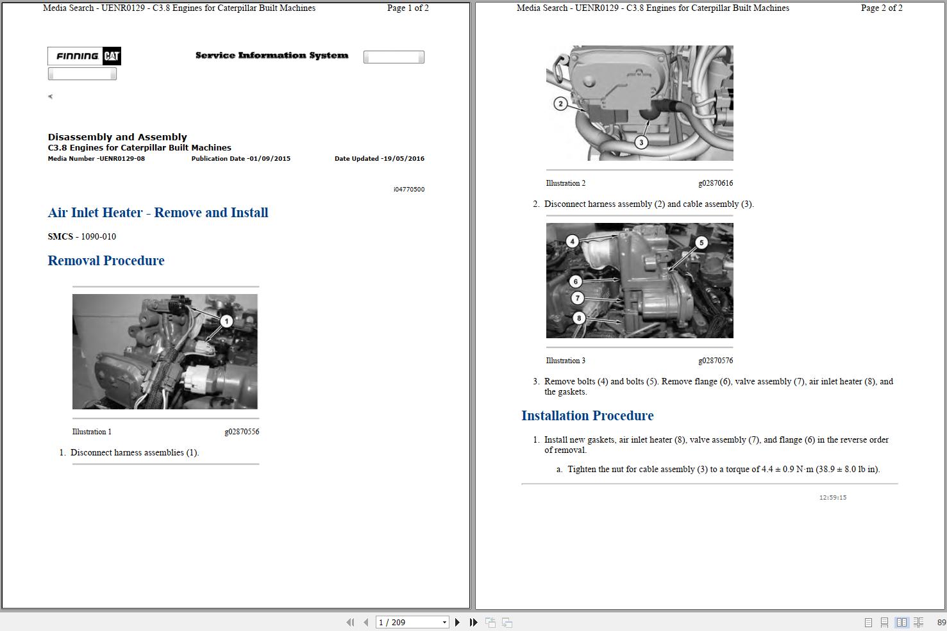Click the Removal Procedure heading
This screenshot has width=947, height=631.
[106, 261]
